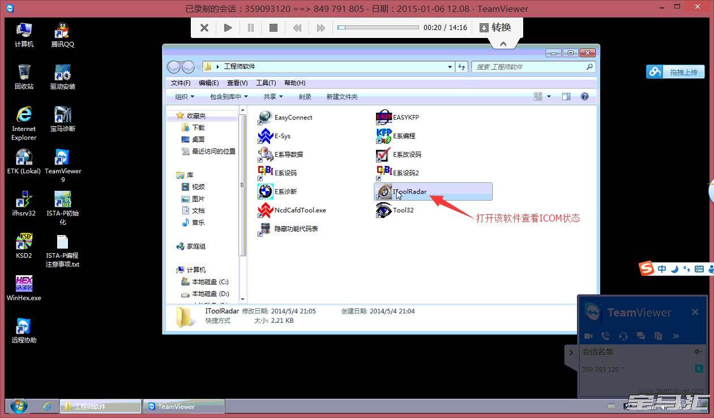Screen dimensions: 714x418
Task: Click the 转换 convert button
Action: pyautogui.click(x=495, y=28)
